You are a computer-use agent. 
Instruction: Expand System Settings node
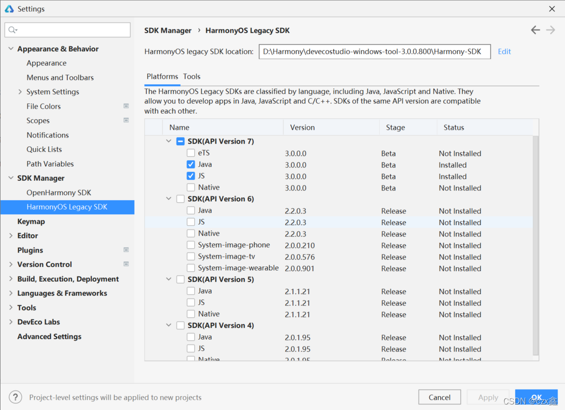[x=20, y=92]
